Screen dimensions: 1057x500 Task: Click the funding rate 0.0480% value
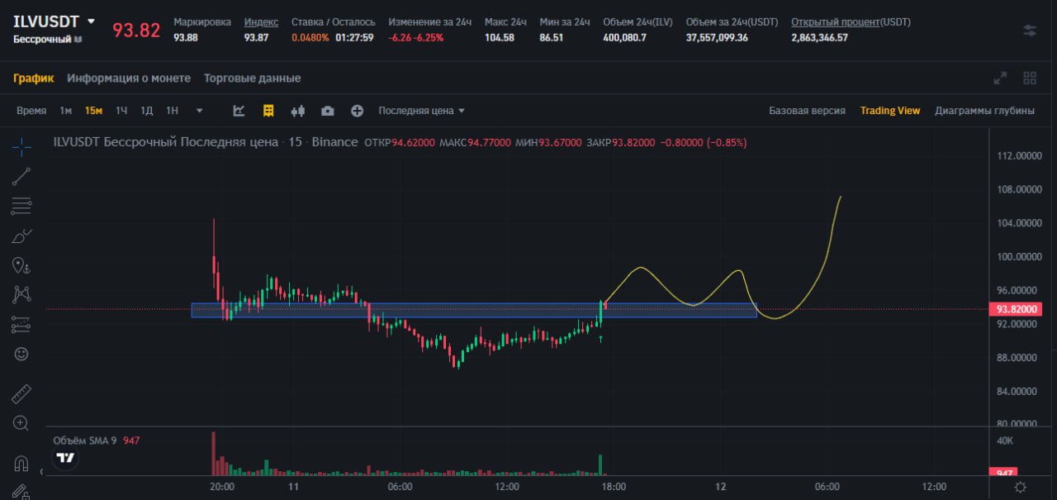point(310,37)
